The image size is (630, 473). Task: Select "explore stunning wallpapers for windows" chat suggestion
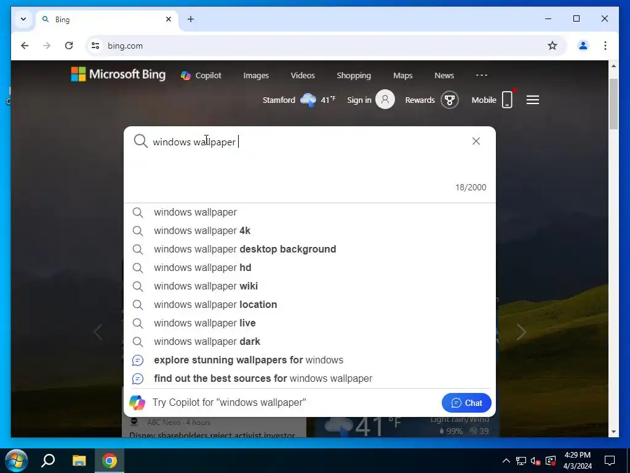click(309, 360)
